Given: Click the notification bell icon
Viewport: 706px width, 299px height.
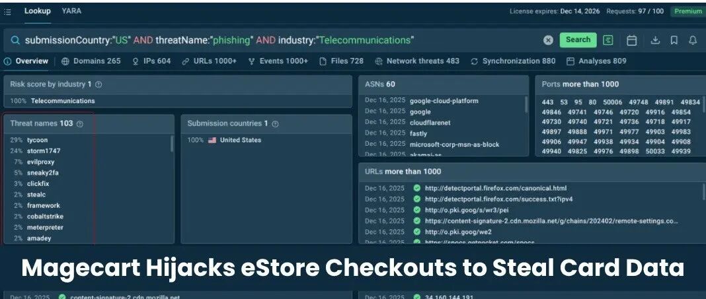Looking at the screenshot, I should click(x=693, y=40).
